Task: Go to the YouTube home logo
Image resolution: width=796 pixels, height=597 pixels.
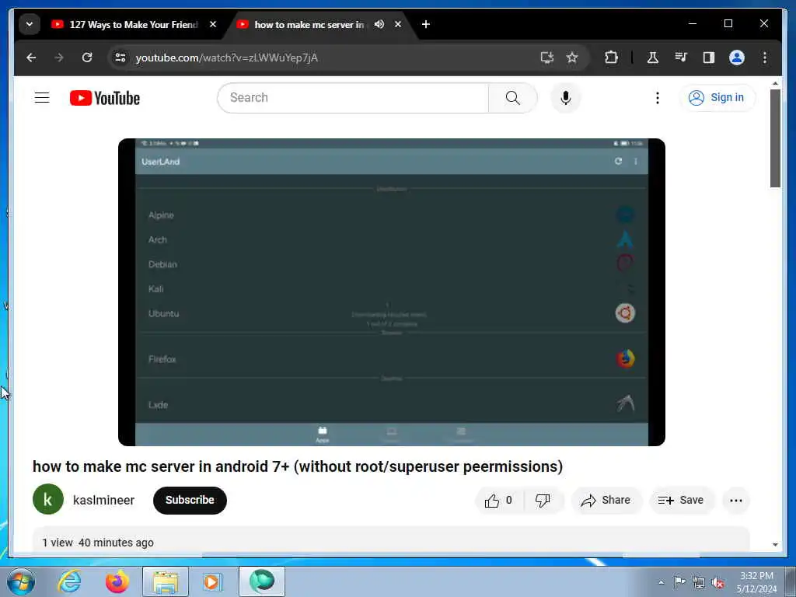Action: coord(105,98)
